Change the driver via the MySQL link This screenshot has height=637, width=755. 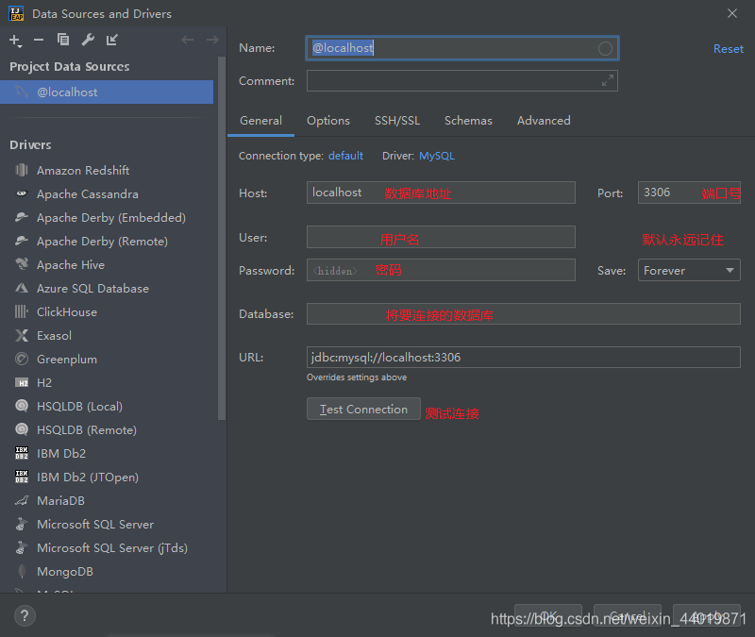(x=437, y=156)
